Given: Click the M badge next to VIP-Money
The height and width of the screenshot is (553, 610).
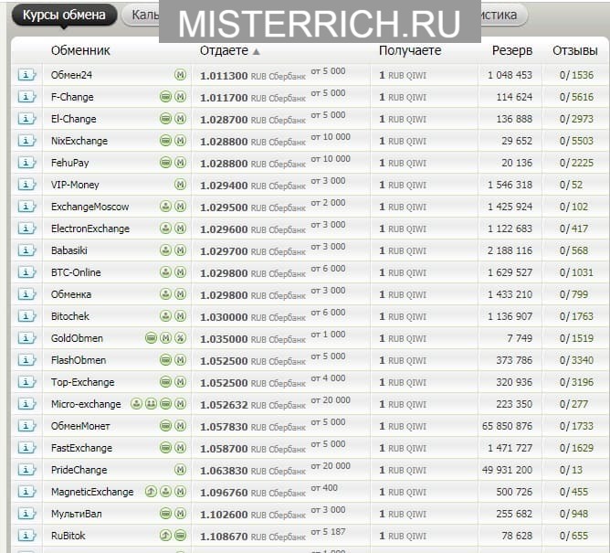Looking at the screenshot, I should tap(180, 185).
